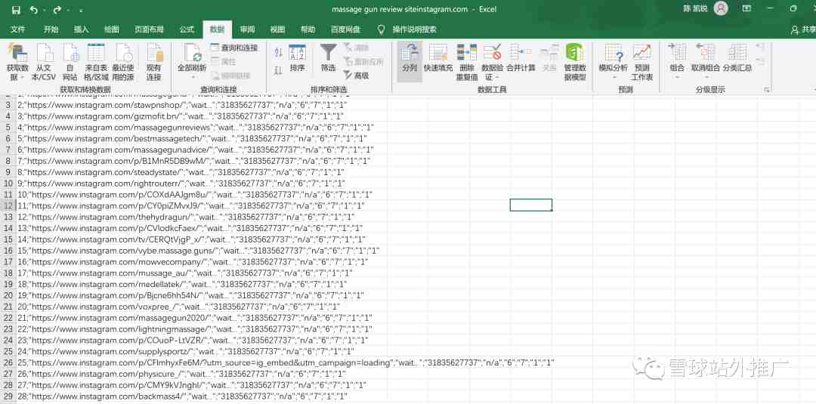Click the 共享 (Share) button
This screenshot has width=816, height=404.
[802, 30]
